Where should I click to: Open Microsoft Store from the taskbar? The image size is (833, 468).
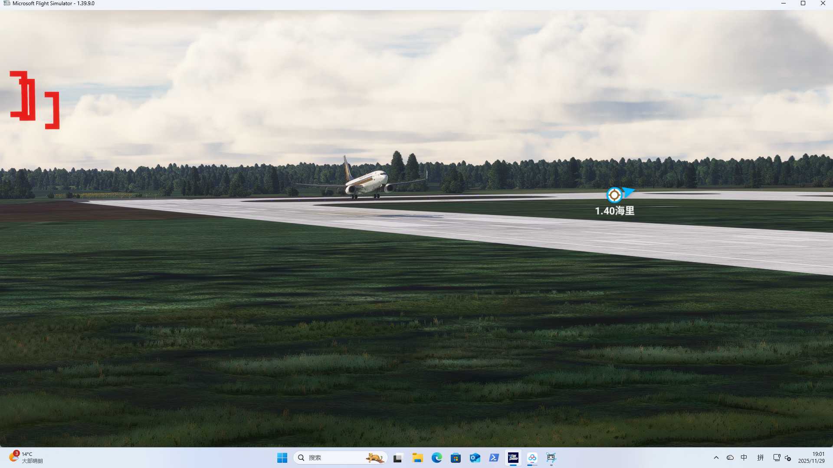pyautogui.click(x=456, y=458)
